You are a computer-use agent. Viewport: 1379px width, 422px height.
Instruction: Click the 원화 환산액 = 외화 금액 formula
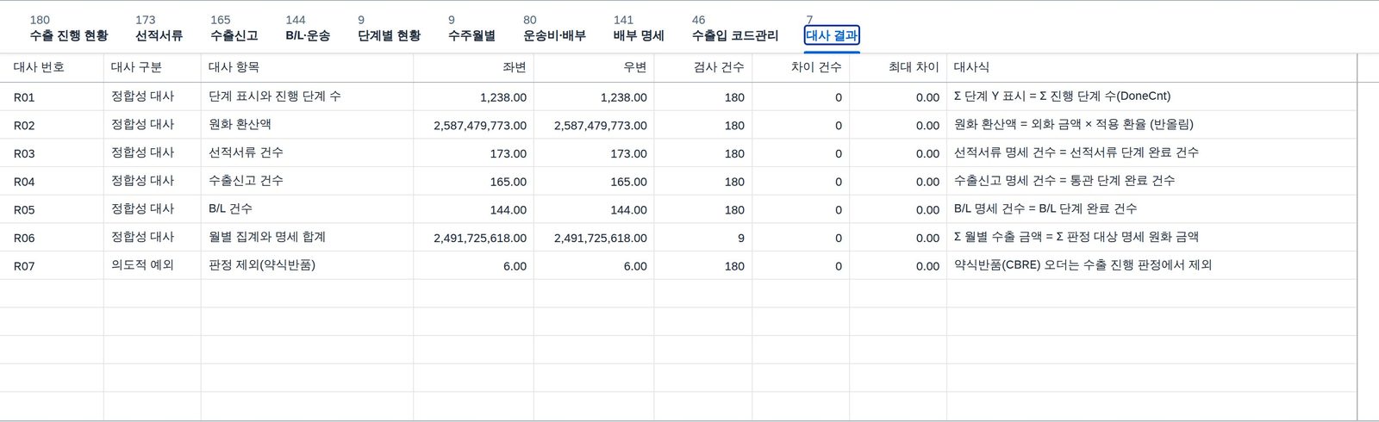(1151, 125)
